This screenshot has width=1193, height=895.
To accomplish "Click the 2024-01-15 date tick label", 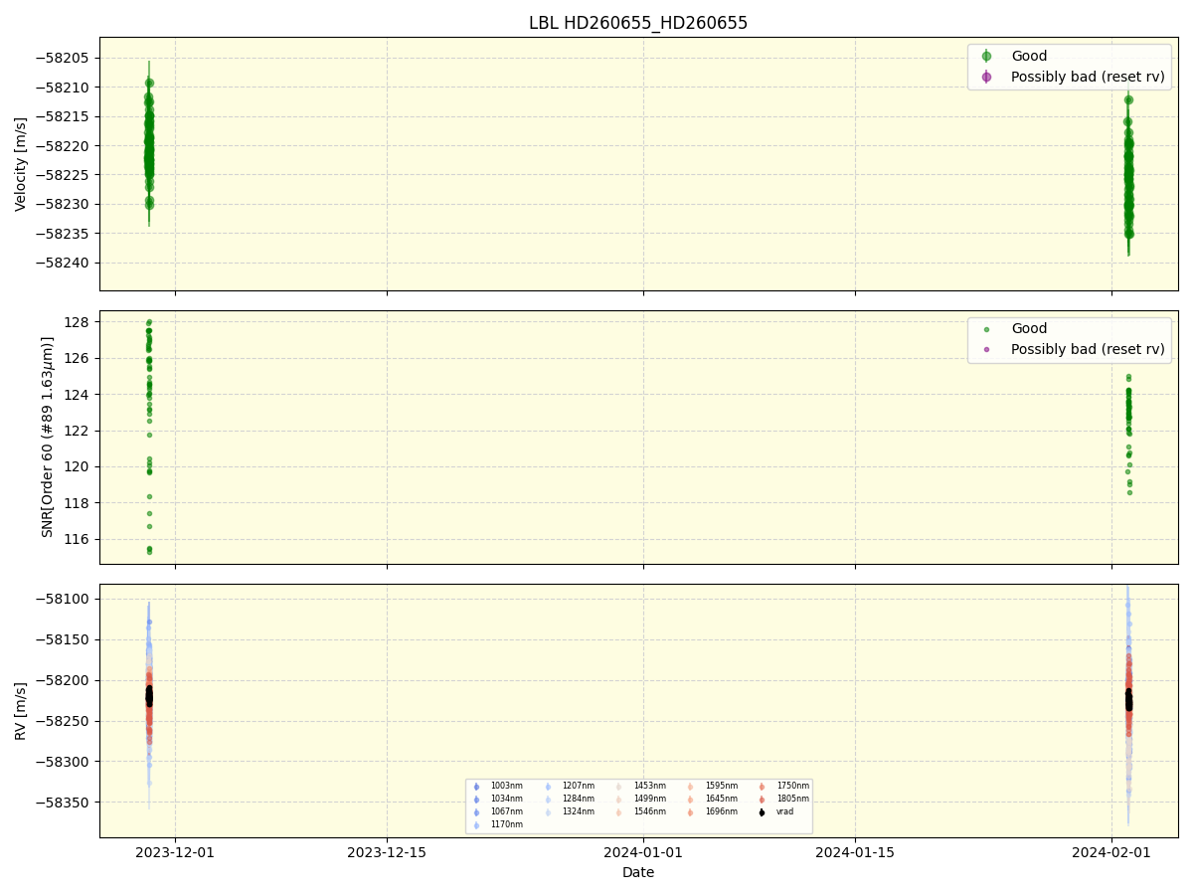I will coord(855,852).
